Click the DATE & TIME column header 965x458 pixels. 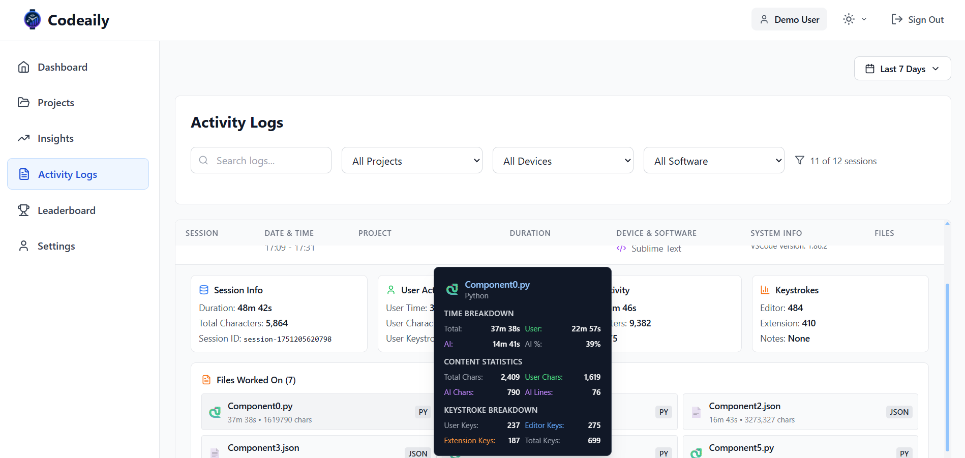coord(289,233)
